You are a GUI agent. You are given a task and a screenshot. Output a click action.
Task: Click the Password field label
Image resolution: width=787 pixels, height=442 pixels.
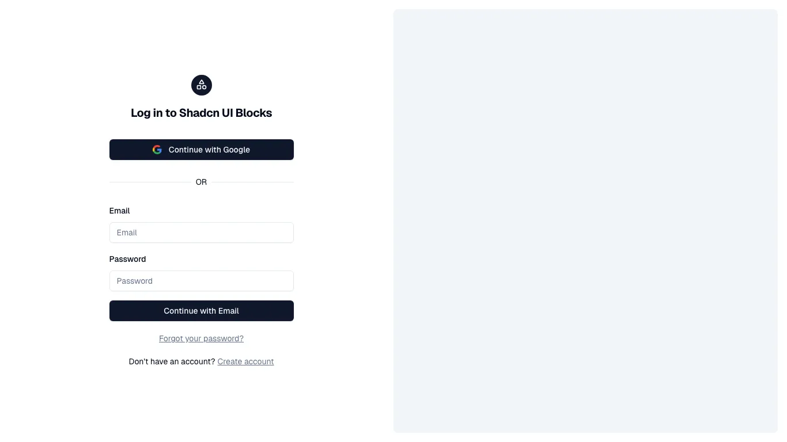coord(127,259)
